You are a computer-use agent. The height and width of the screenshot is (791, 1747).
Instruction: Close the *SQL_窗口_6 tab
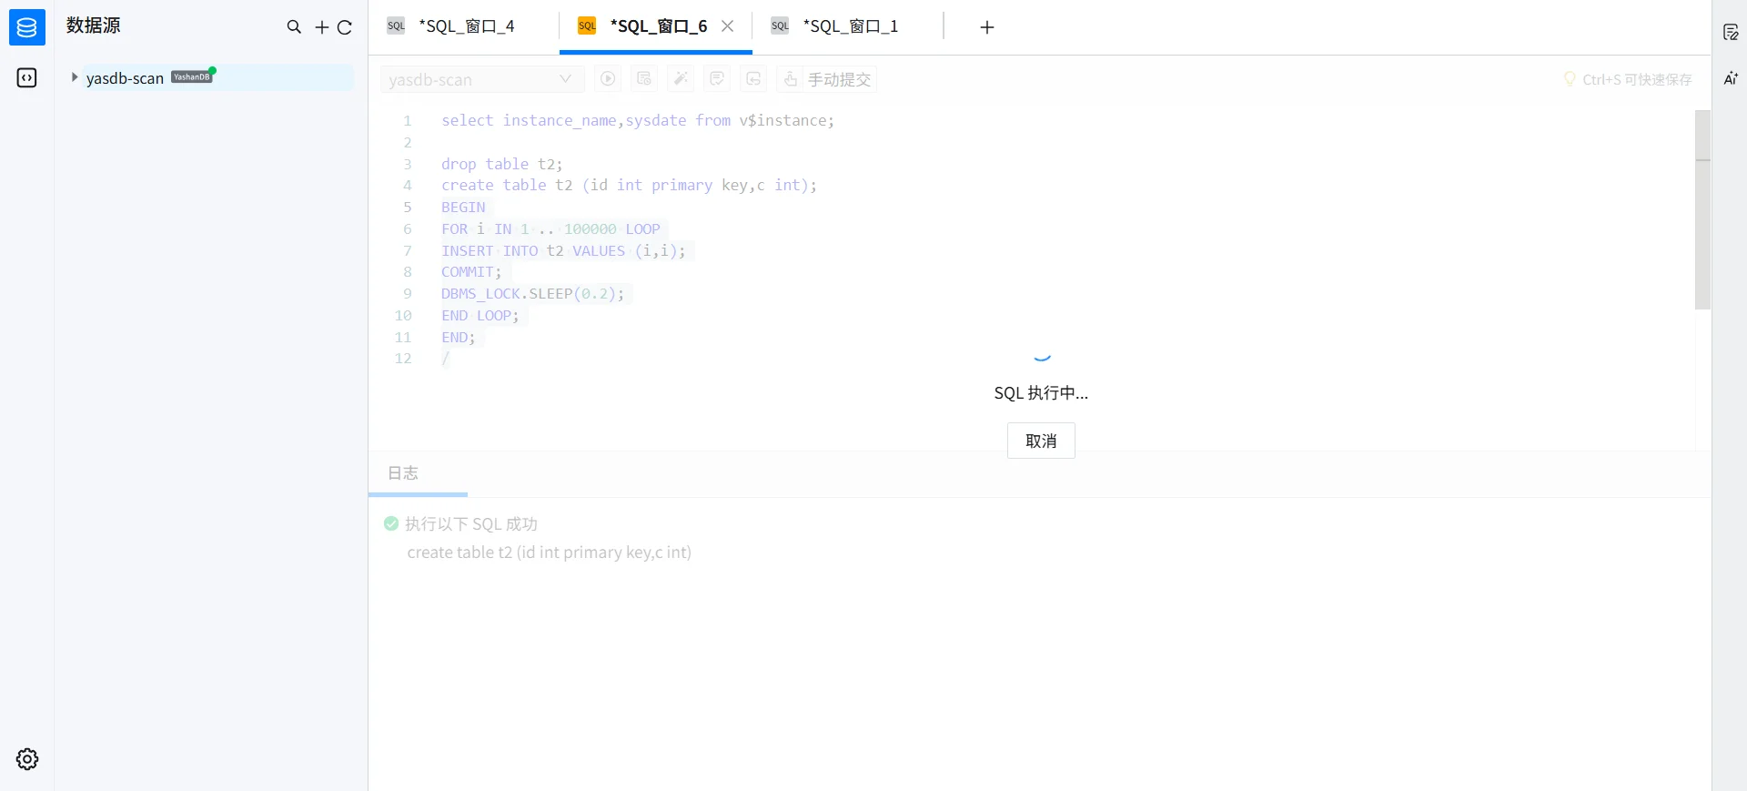(728, 26)
